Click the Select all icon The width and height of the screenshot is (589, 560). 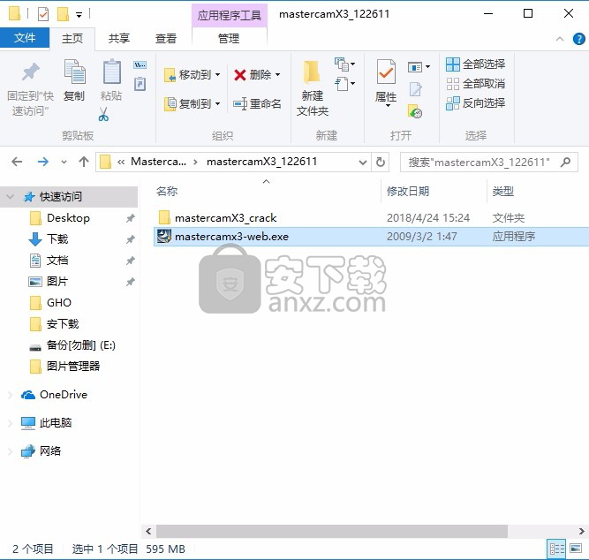[453, 64]
